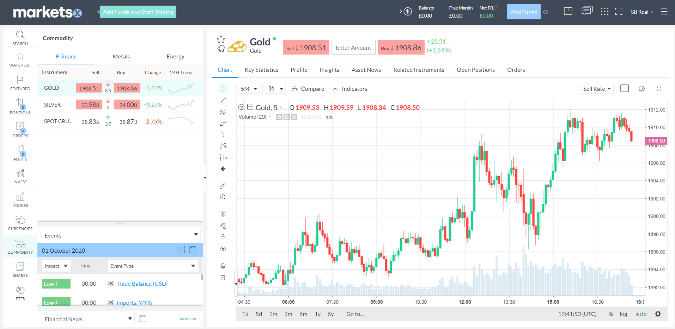Open chart settings gear beside Sell Rate
This screenshot has width=675, height=329.
coord(642,89)
